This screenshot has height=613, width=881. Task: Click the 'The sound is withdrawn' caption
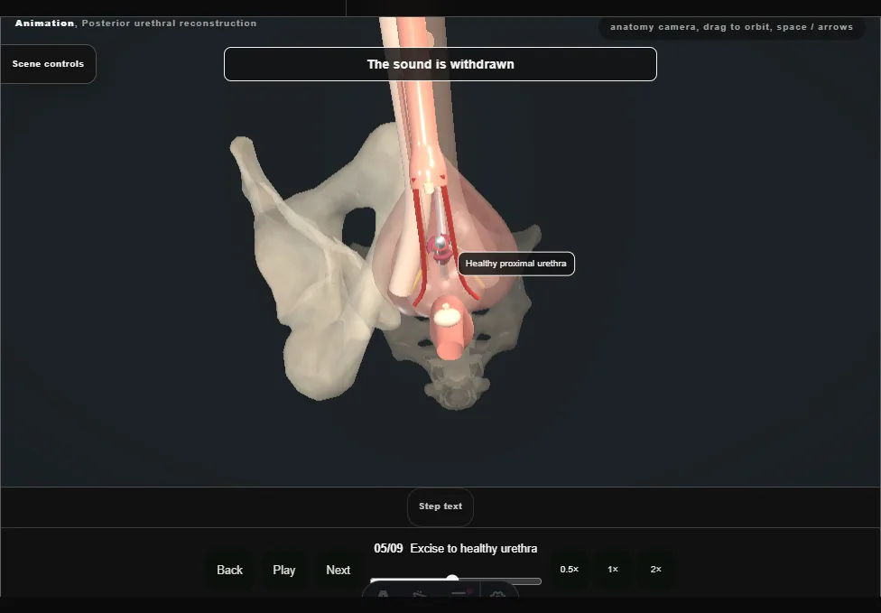440,64
